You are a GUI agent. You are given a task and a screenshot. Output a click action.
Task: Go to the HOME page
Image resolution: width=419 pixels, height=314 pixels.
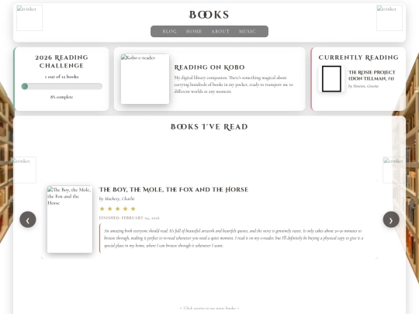point(194,32)
